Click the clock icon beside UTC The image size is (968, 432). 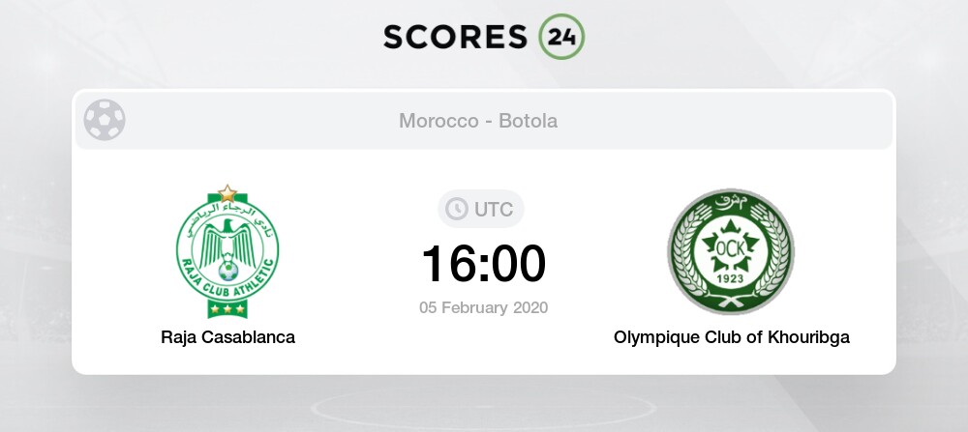pyautogui.click(x=457, y=209)
